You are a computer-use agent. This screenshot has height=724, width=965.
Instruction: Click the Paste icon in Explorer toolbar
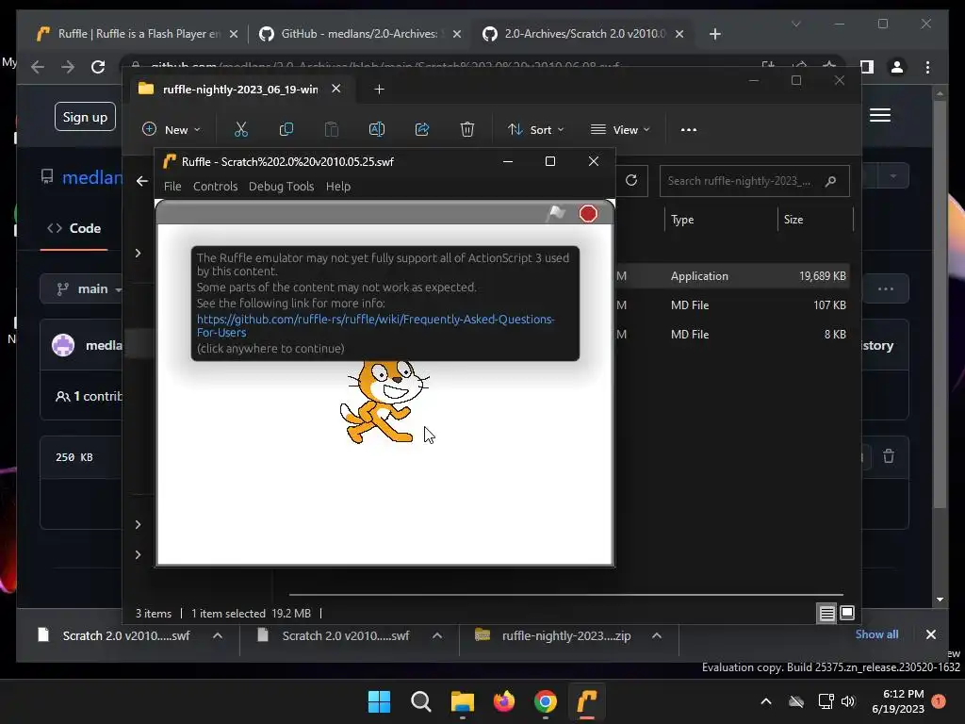click(x=331, y=129)
